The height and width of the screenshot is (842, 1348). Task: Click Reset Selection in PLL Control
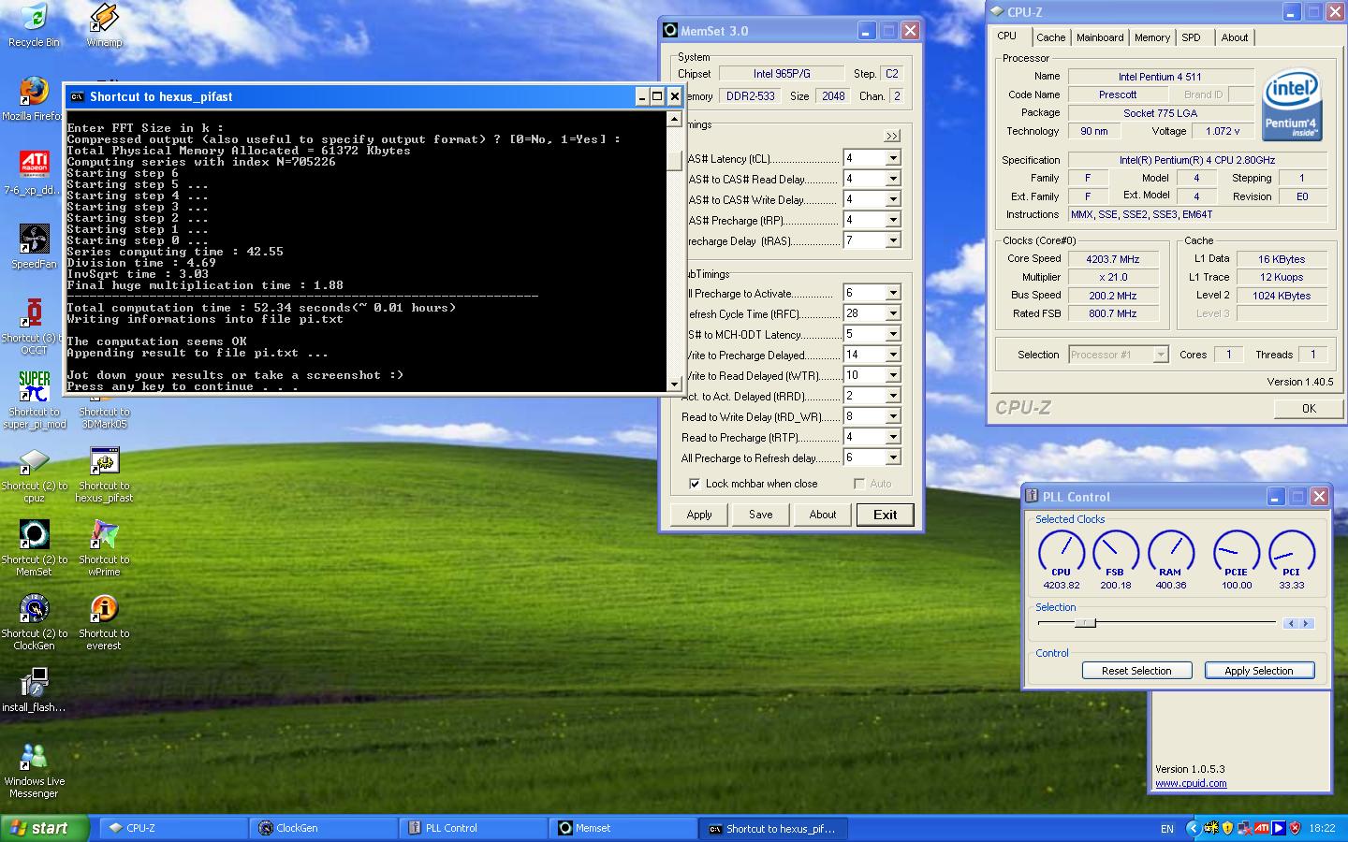click(1136, 671)
